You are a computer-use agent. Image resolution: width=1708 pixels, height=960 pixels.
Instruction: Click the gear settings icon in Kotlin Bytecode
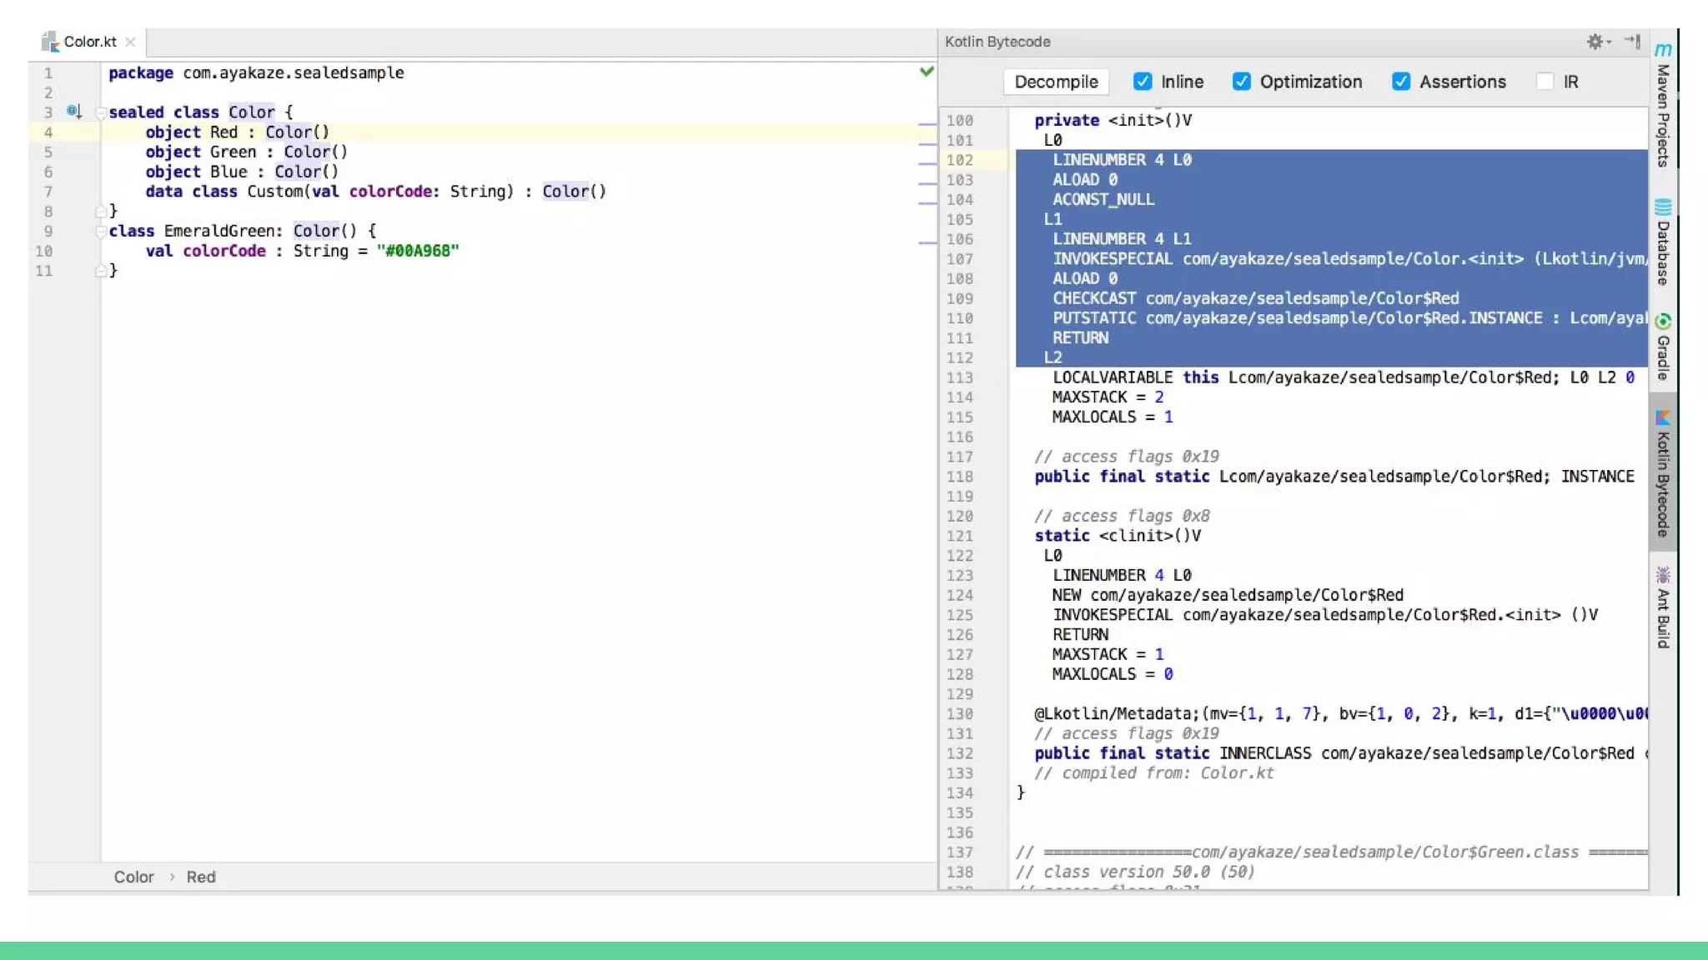1595,42
